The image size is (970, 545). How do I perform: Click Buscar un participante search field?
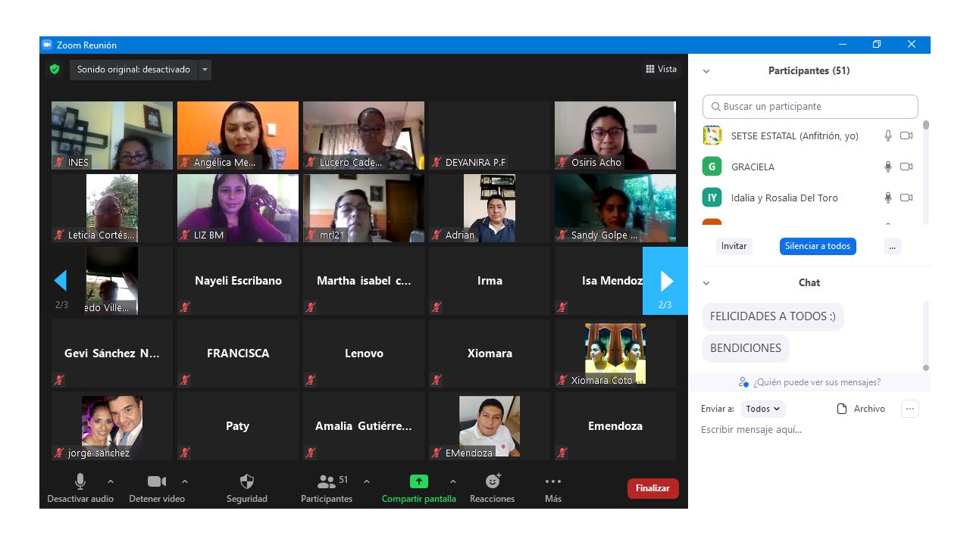click(810, 107)
